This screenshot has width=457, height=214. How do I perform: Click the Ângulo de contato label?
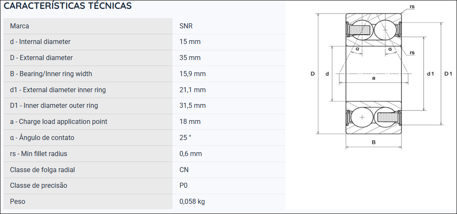[47, 137]
